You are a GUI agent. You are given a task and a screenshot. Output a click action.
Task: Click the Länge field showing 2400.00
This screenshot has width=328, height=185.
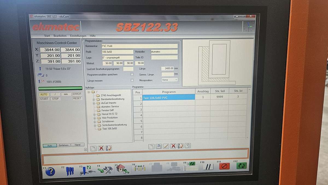pos(167,68)
